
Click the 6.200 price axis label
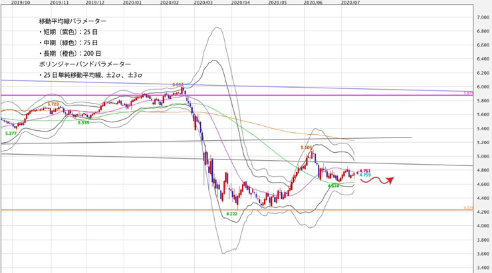point(483,73)
